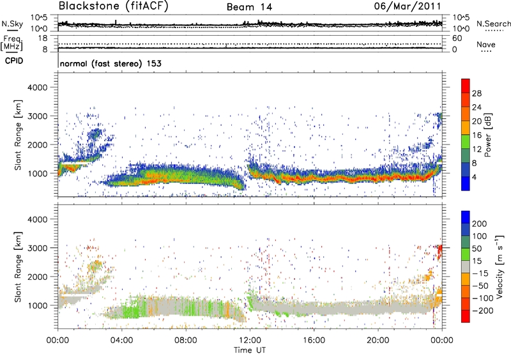The height and width of the screenshot is (354, 511).
Task: Click the "N.Sky" legend label
Action: pos(12,24)
